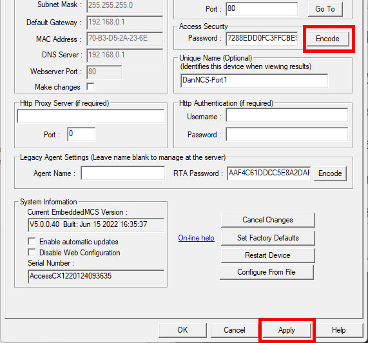
Task: Open the On-line help link
Action: (196, 238)
